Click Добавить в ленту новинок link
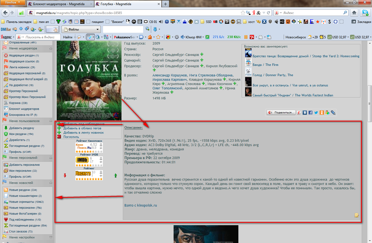The image size is (372, 243). coord(83,133)
